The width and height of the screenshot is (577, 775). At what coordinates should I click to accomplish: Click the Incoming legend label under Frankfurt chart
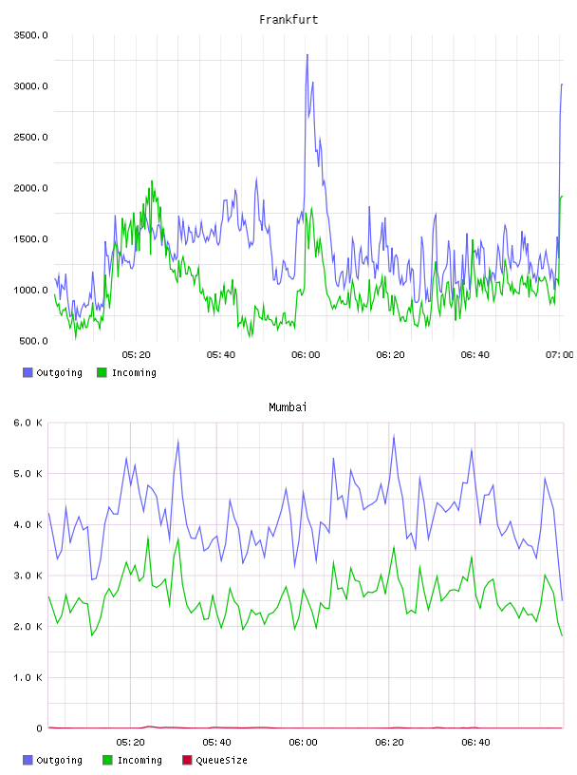pos(135,373)
